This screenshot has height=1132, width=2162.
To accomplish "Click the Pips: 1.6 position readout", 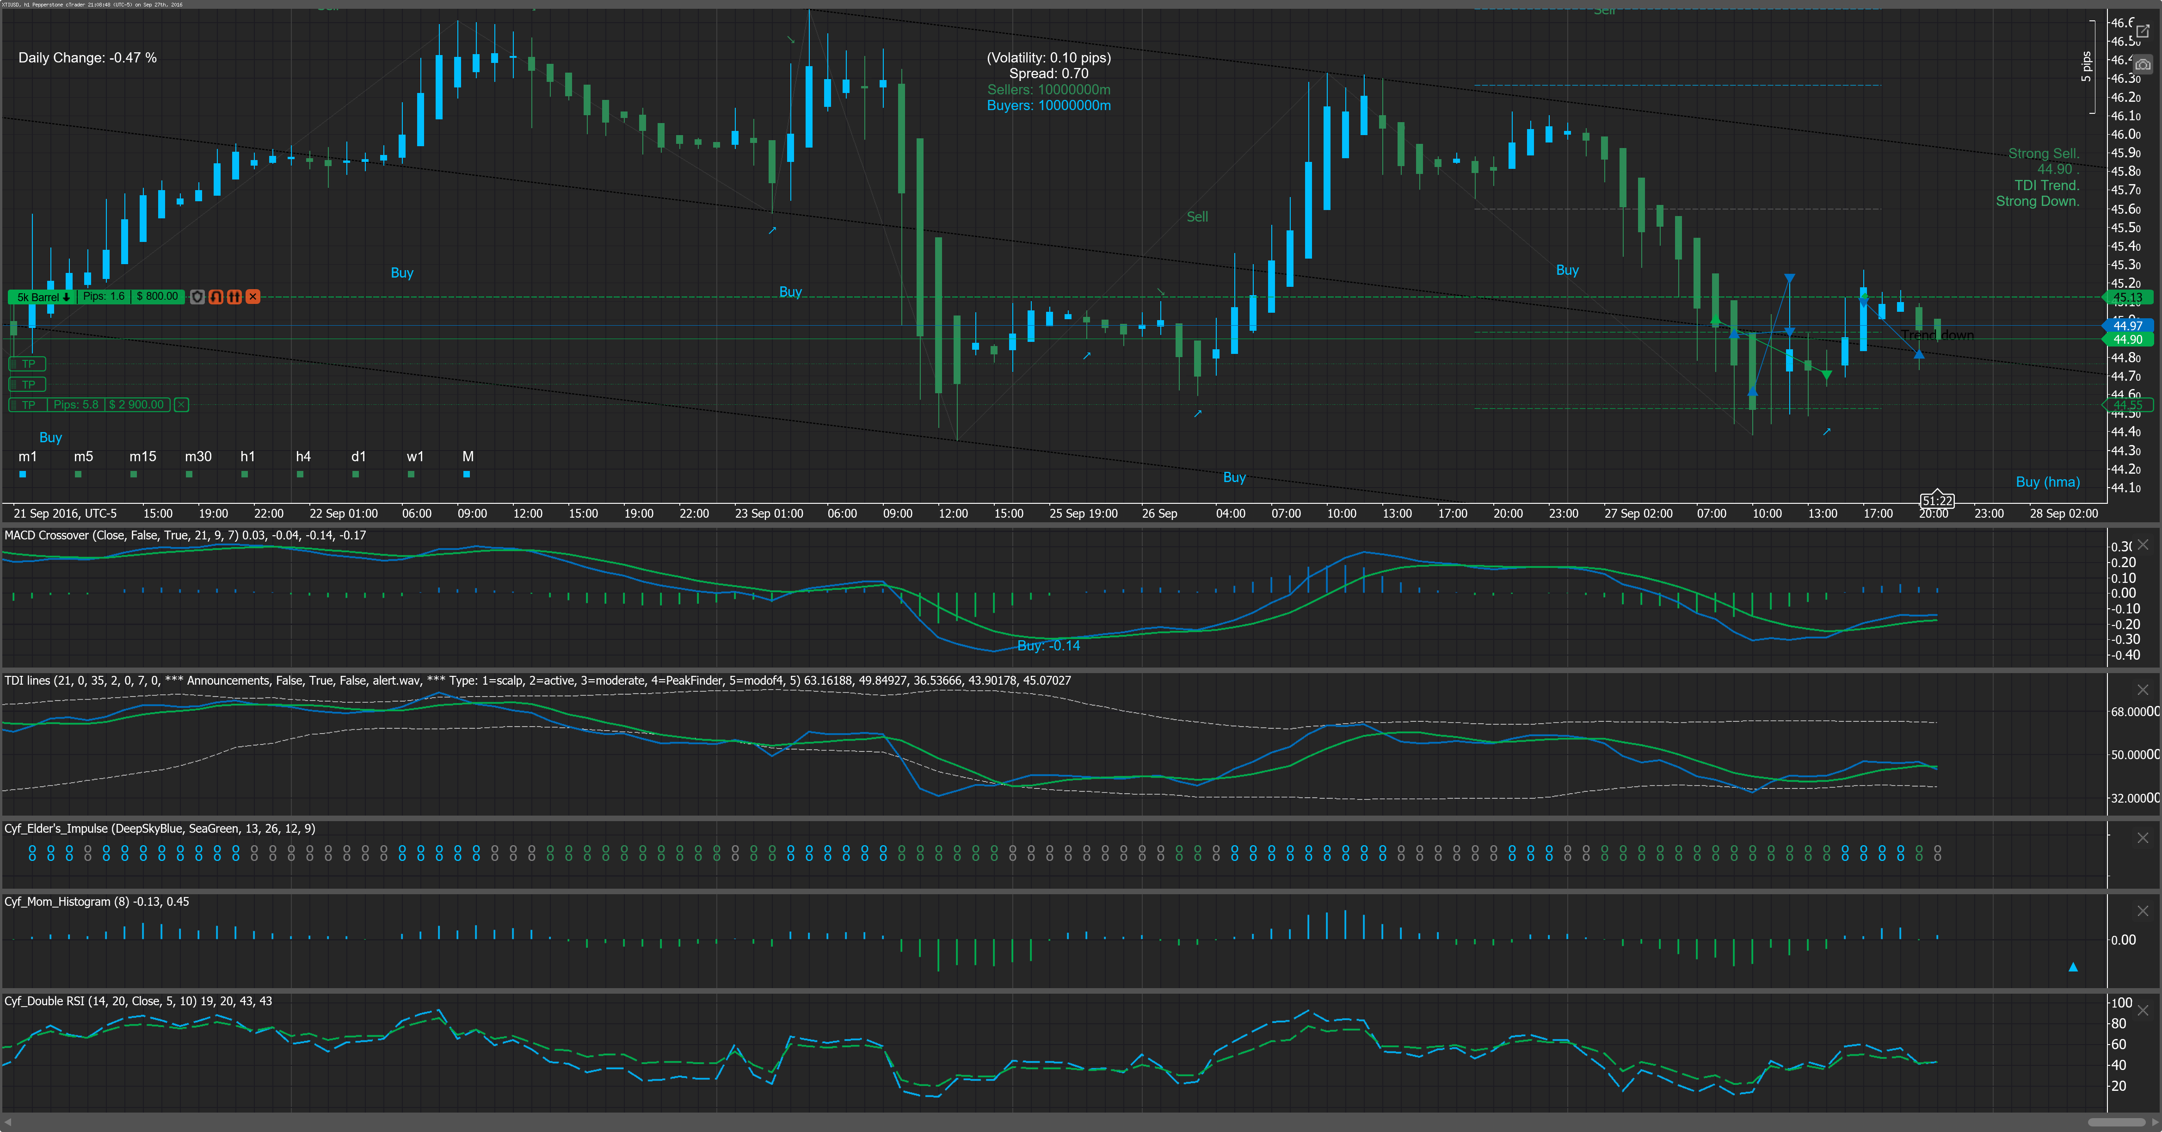I will pos(104,297).
